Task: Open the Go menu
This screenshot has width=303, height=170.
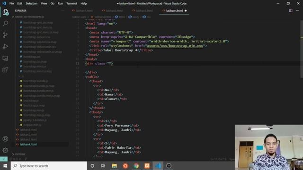Action: point(53,3)
